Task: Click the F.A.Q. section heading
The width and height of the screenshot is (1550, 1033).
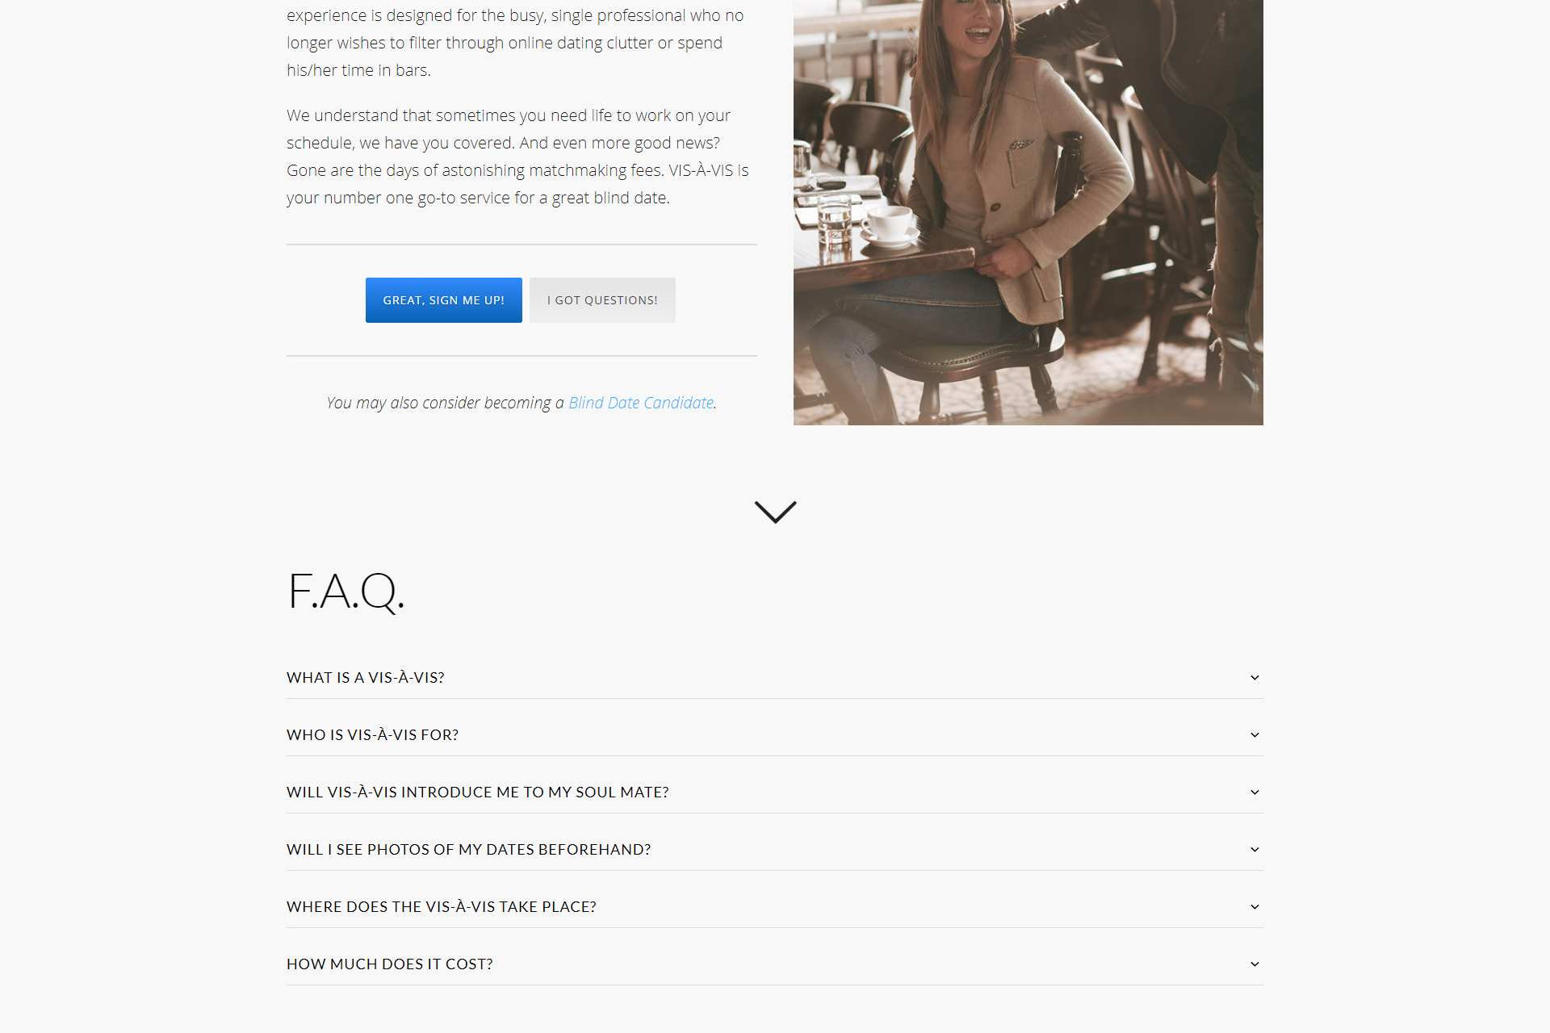Action: point(346,591)
